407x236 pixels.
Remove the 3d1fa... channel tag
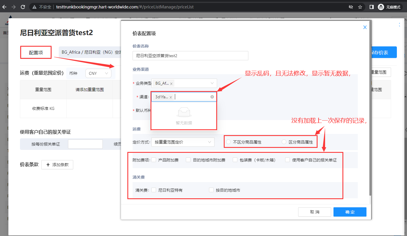click(171, 97)
